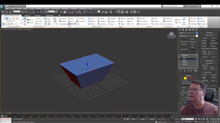Activate the Select and Rotate tool
This screenshot has width=220, height=123.
tap(41, 12)
